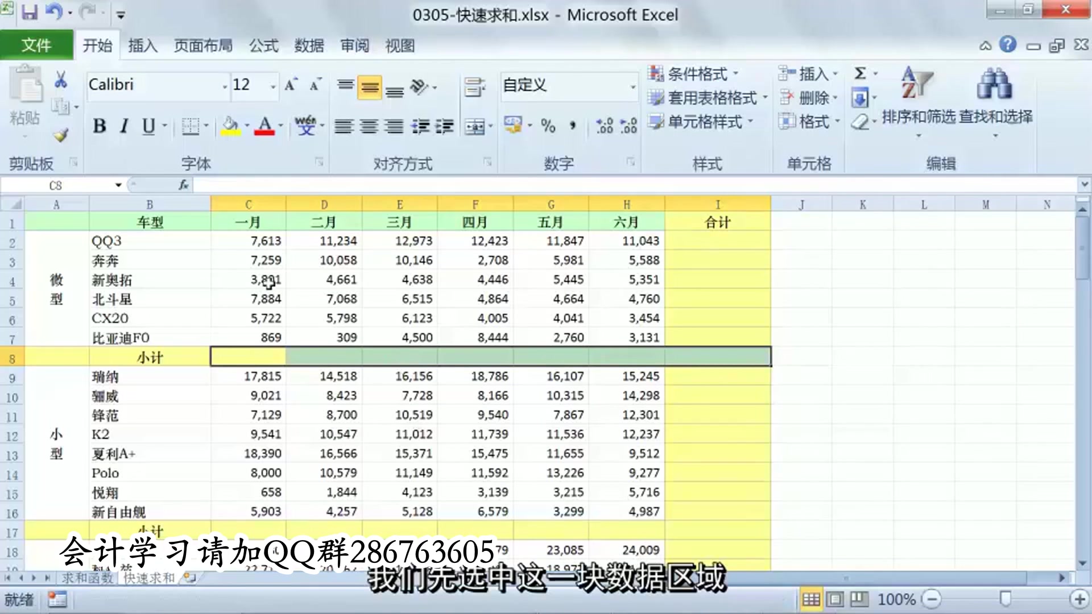The image size is (1092, 614).
Task: Toggle Italic formatting
Action: 124,126
